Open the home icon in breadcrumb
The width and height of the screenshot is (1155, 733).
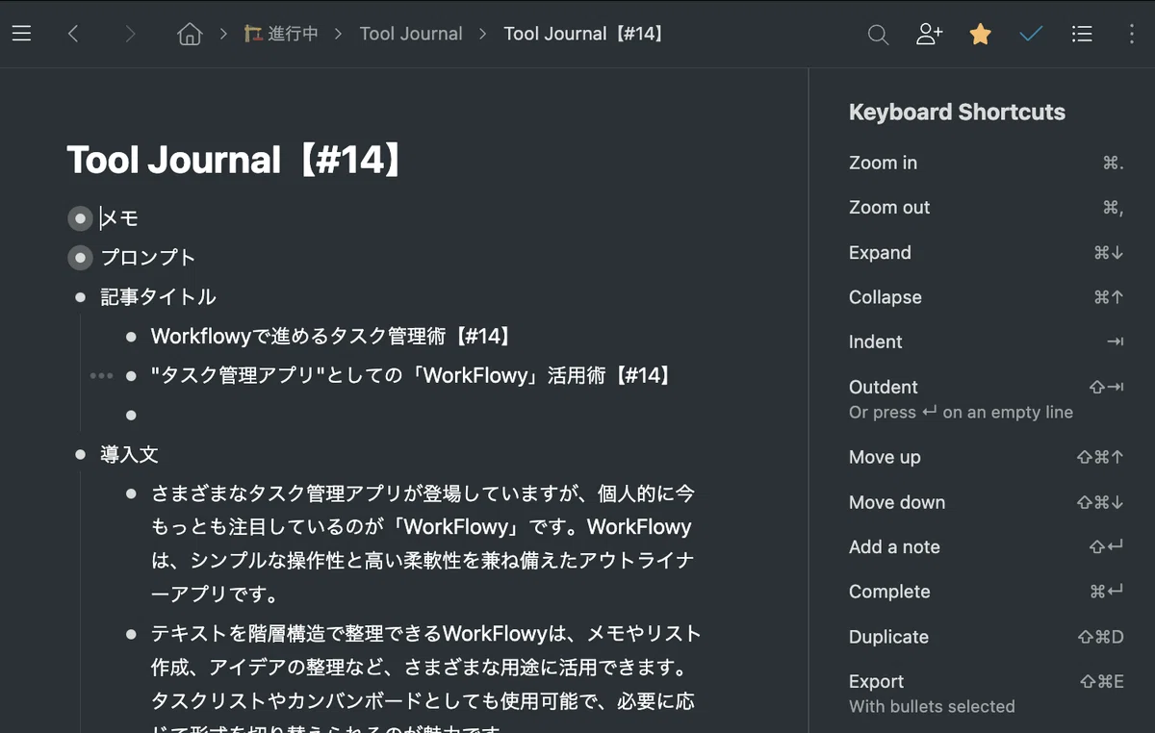[x=191, y=34]
